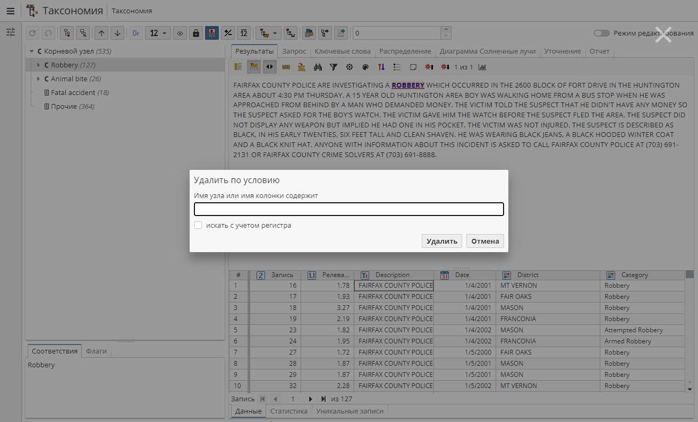
Task: Click the gear settings results icon
Action: pyautogui.click(x=349, y=67)
